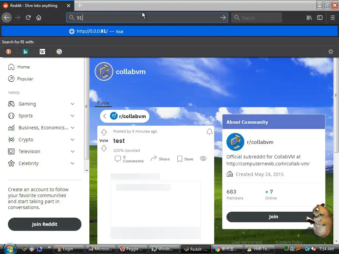Hide the test post with eye icon
The height and width of the screenshot is (254, 339).
click(x=203, y=158)
